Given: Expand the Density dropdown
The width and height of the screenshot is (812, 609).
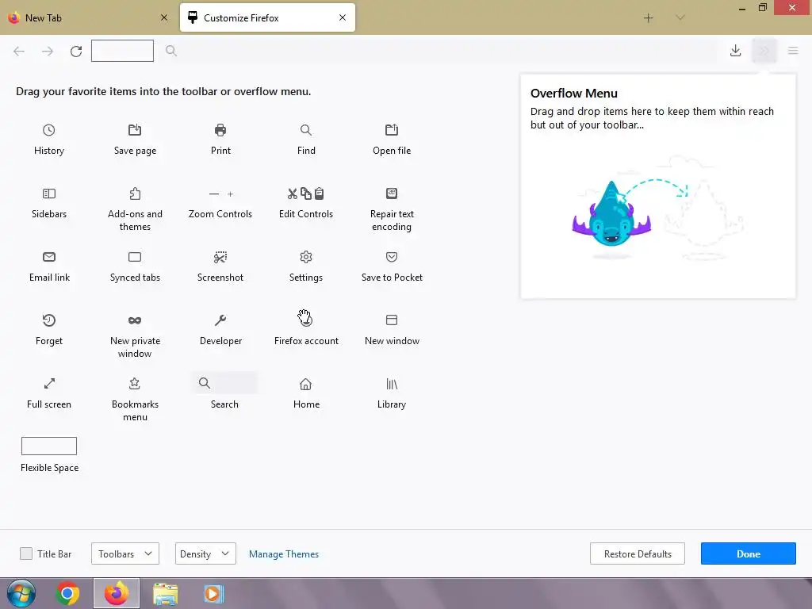Looking at the screenshot, I should click(205, 553).
